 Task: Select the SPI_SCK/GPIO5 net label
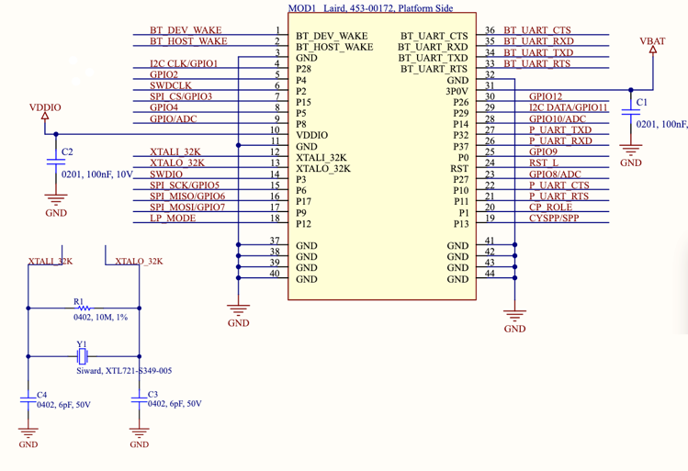pyautogui.click(x=185, y=185)
